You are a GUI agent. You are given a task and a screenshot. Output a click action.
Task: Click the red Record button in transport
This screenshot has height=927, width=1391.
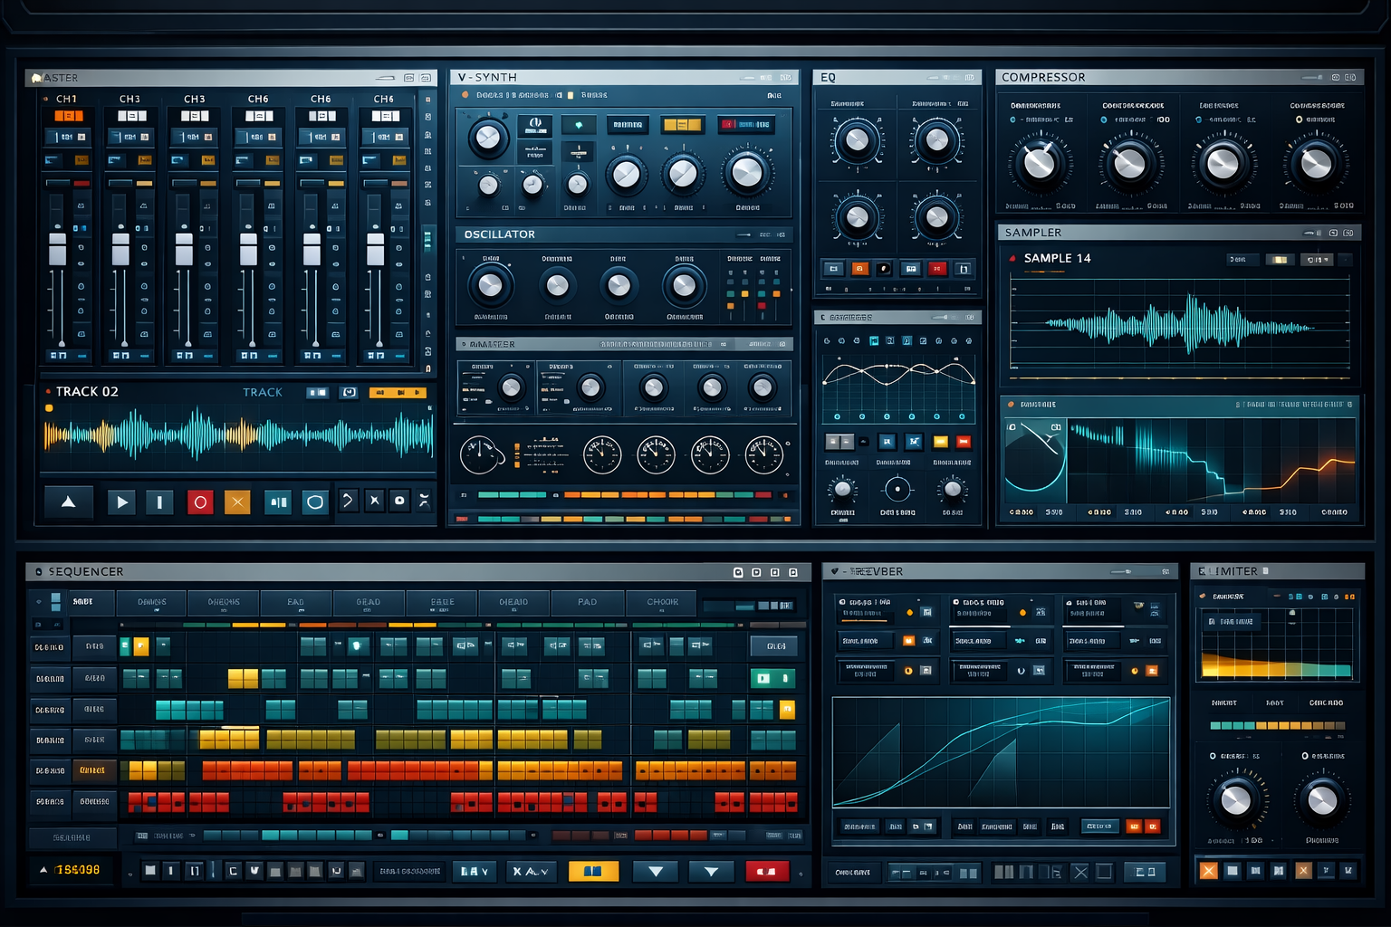point(200,502)
